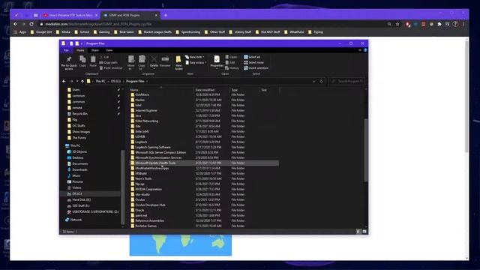This screenshot has width=480, height=270.
Task: Click History in the Open group
Action: click(232, 68)
